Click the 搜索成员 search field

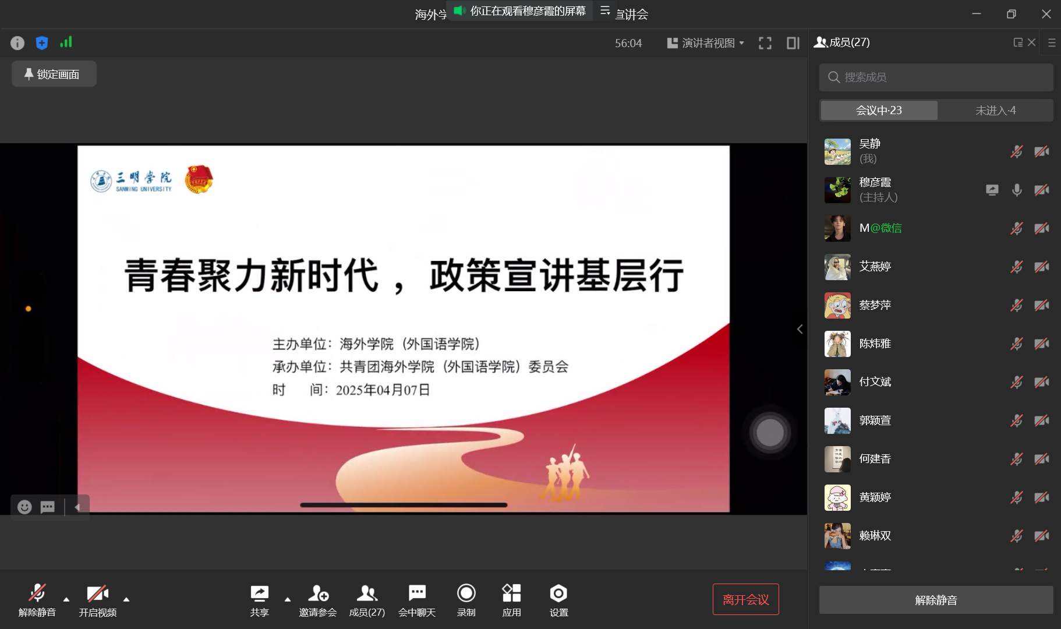936,77
